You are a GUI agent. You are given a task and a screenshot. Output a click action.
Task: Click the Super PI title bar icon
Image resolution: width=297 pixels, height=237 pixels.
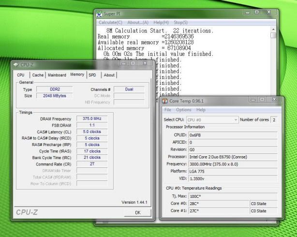click(x=99, y=14)
